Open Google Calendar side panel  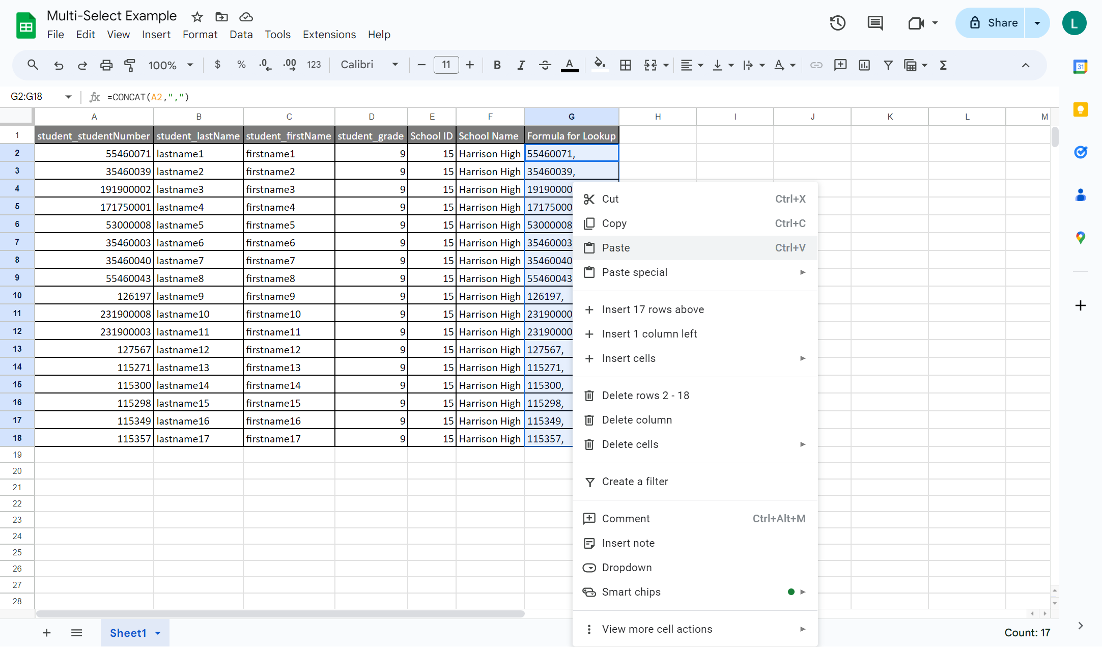(x=1080, y=66)
